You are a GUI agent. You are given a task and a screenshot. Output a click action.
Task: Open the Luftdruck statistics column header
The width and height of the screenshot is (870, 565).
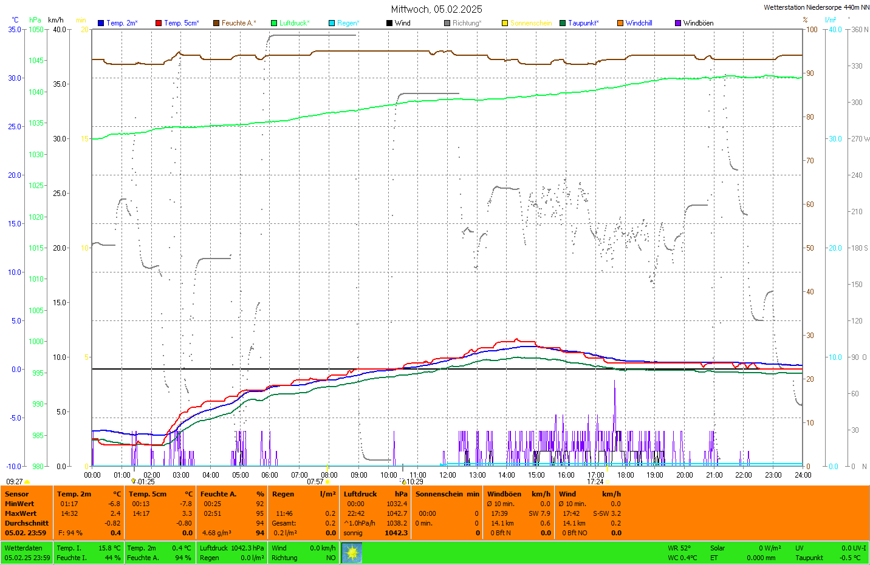(360, 494)
